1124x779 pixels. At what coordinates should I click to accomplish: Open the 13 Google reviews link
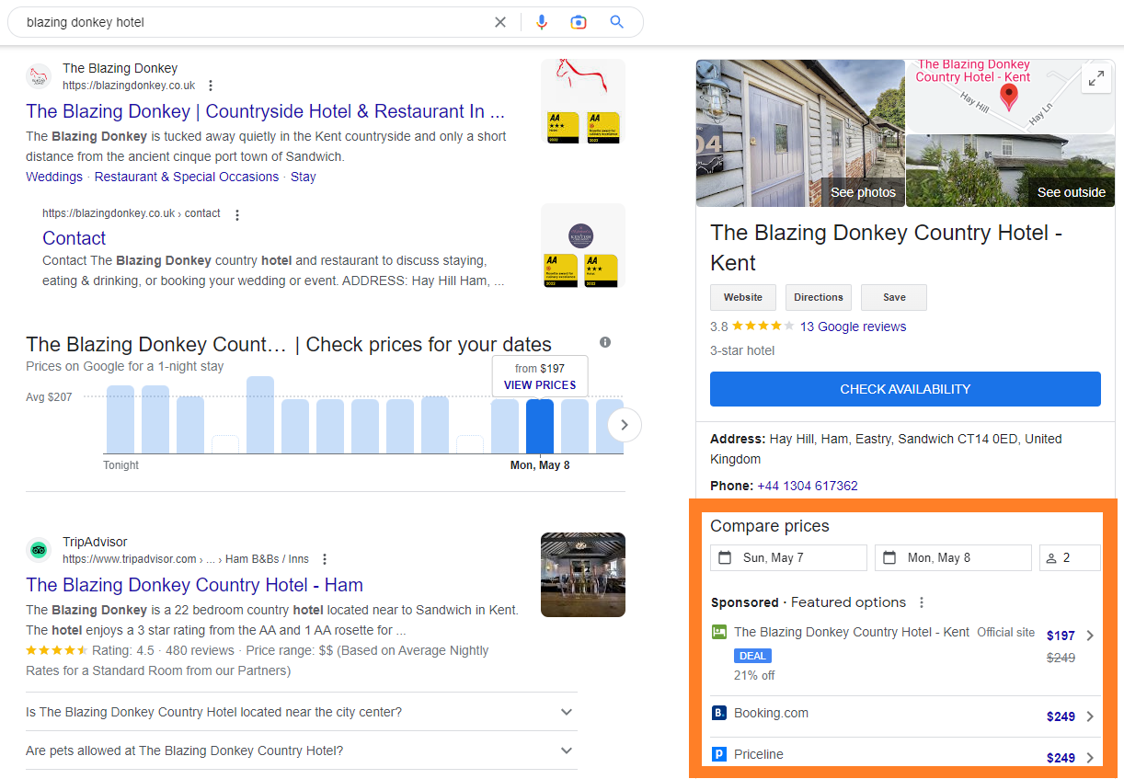(853, 326)
